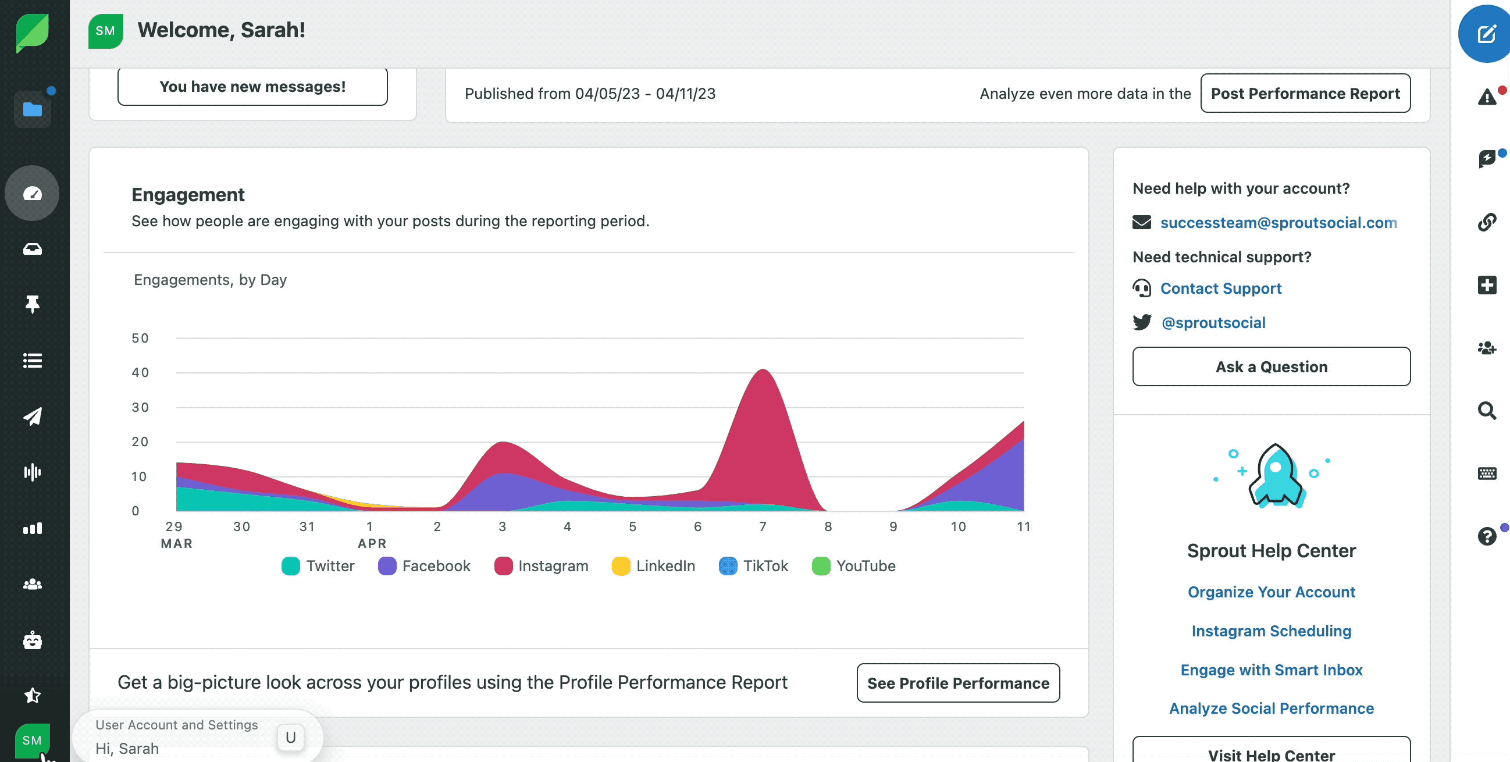Open the Smart Inbox tray icon
The width and height of the screenshot is (1510, 762).
click(32, 249)
